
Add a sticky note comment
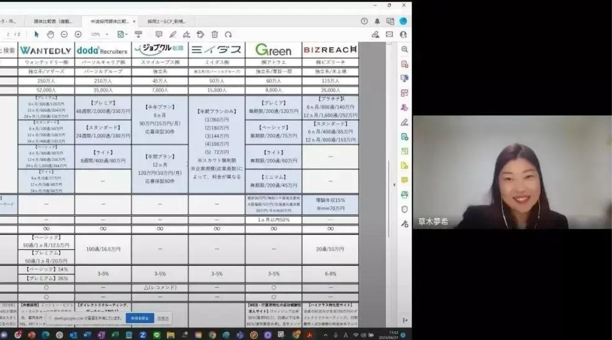point(159,34)
